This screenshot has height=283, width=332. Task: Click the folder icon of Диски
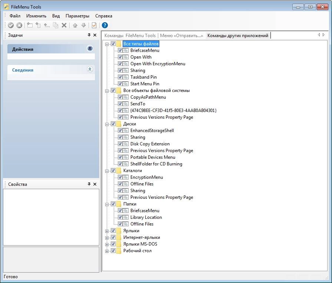click(x=119, y=124)
